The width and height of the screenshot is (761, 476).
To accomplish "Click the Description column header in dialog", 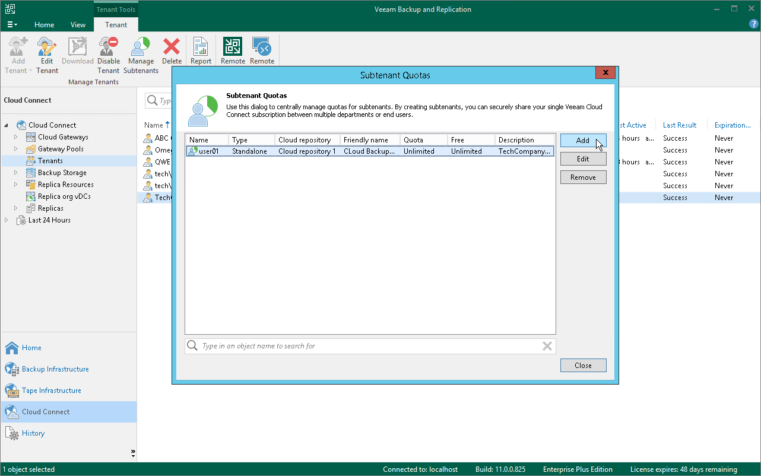I will pos(525,140).
